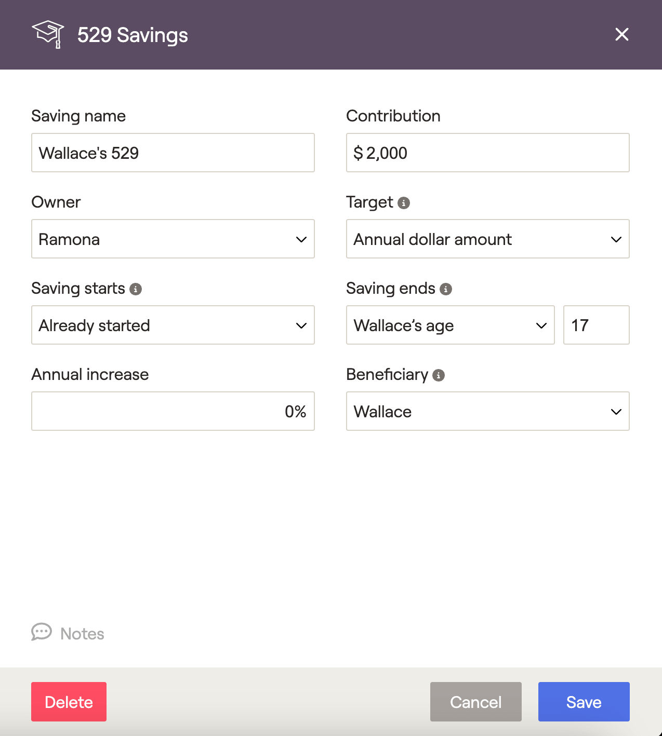Close the 529 Savings dialog

(x=621, y=34)
